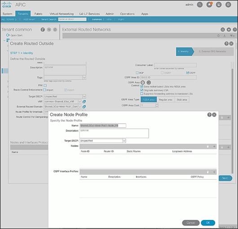Enable Route Control Enforcement Import checkbox

pyautogui.click(x=44, y=90)
